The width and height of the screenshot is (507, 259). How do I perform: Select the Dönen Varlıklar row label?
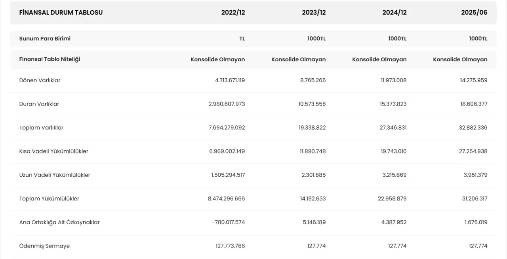[40, 80]
